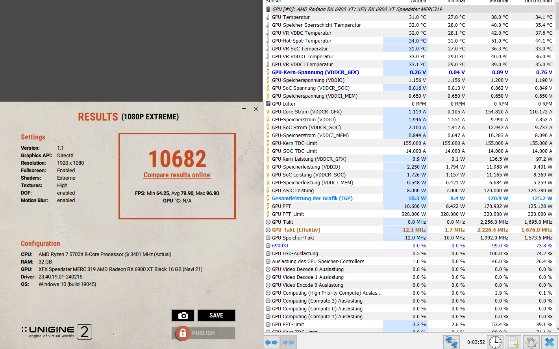Screen dimensions: 559x349
Task: Click the 10682 benchmark score
Action: click(177, 159)
